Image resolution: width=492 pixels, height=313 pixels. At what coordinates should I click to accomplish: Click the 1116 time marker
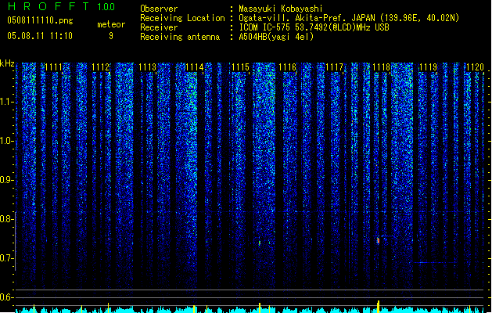pyautogui.click(x=287, y=67)
